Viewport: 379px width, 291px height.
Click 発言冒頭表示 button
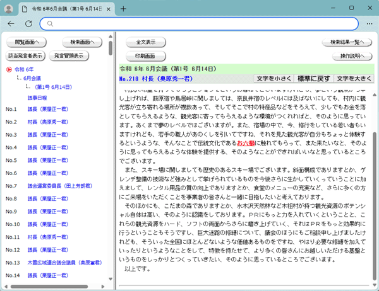[69, 55]
